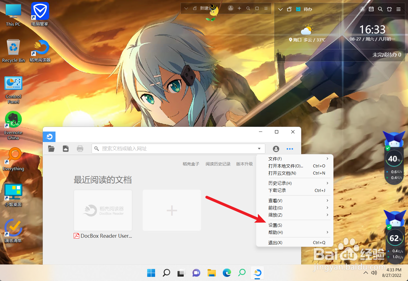Open 阅读历史记录 link

point(218,164)
